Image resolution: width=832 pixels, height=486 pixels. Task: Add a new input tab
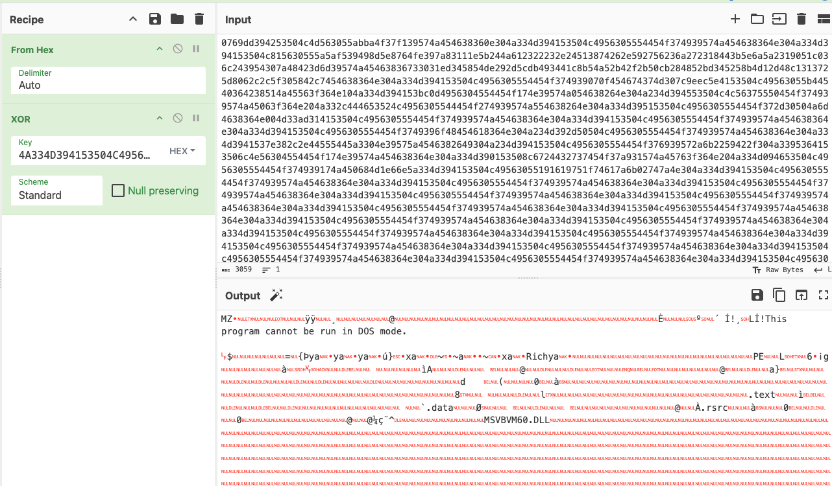[x=735, y=19]
